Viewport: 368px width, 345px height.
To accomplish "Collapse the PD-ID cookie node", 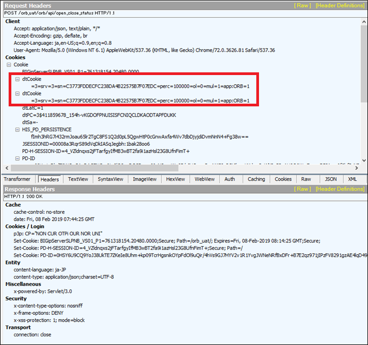I will 17,159.
